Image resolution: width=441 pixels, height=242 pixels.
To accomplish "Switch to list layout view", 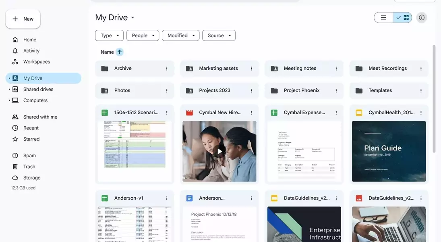I will (383, 18).
